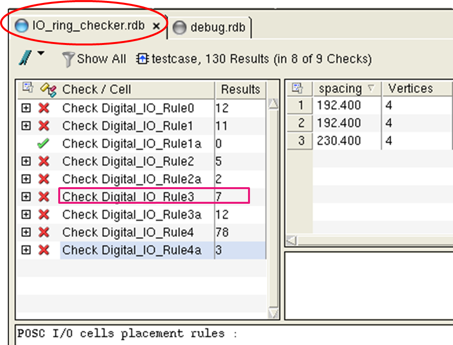Click the highlighter pen toolbar icon

pos(25,57)
